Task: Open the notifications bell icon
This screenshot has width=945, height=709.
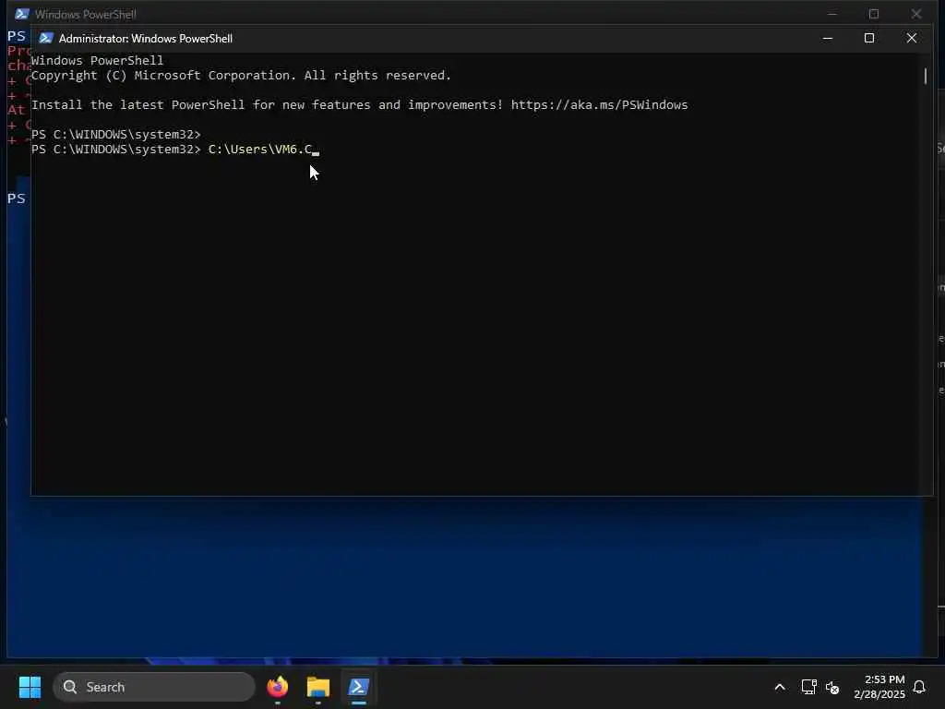Action: tap(919, 687)
